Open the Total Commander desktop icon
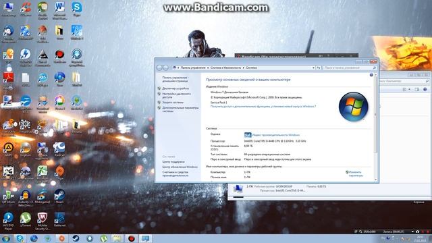 (43, 57)
